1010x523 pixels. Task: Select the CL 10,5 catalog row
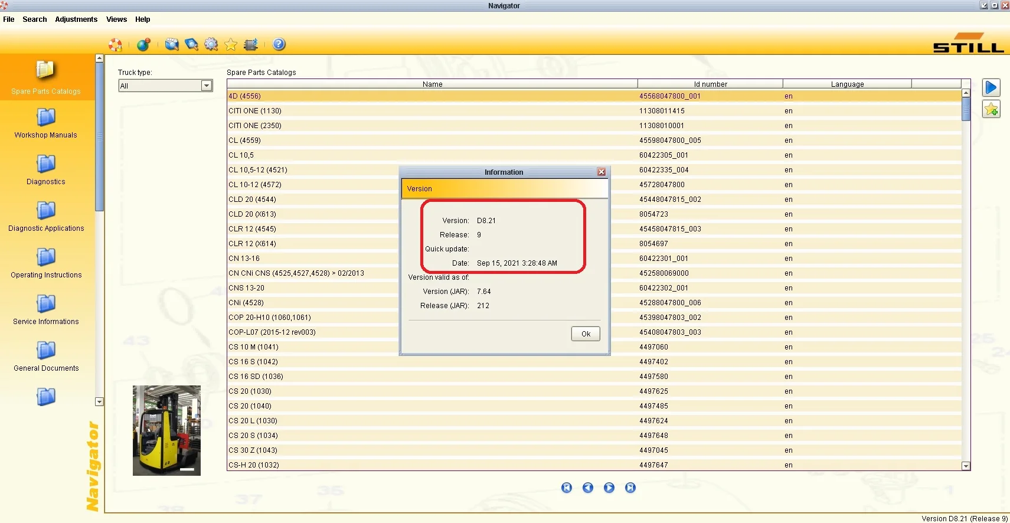pyautogui.click(x=594, y=155)
